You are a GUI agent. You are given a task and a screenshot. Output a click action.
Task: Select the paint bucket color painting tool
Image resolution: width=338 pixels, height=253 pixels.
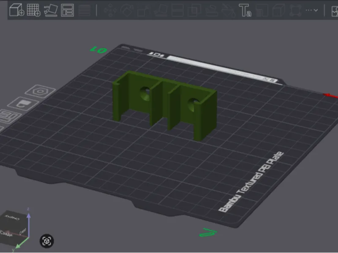coord(228,10)
